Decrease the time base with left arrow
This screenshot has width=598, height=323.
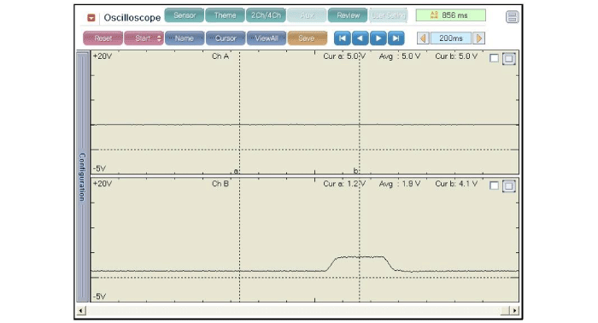point(423,38)
